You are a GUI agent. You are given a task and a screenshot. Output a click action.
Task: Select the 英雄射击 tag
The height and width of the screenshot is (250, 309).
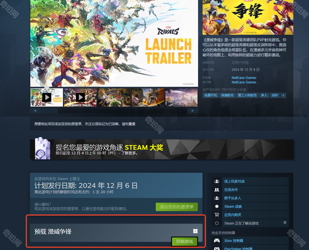(x=227, y=95)
